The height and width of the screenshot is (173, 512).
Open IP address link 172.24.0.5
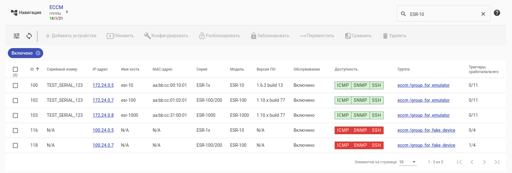pyautogui.click(x=103, y=85)
